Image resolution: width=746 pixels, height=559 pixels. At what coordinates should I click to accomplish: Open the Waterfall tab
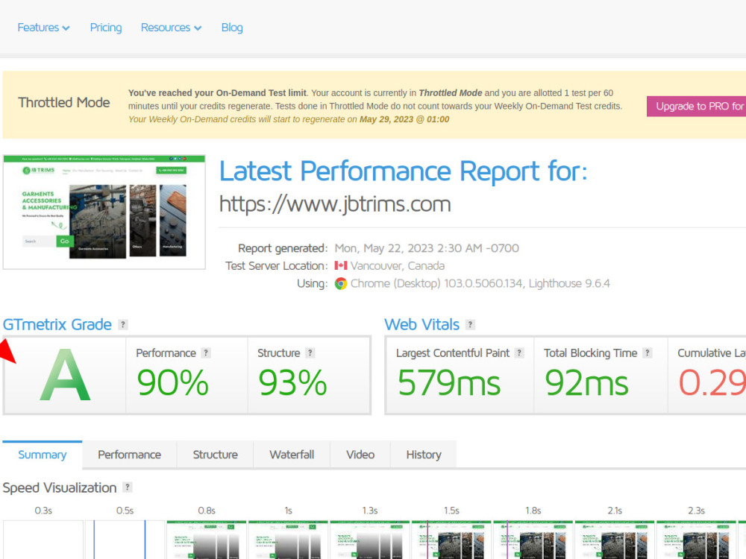pyautogui.click(x=292, y=455)
